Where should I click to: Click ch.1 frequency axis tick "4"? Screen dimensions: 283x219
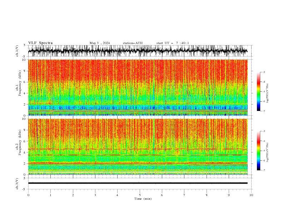(x=25, y=93)
